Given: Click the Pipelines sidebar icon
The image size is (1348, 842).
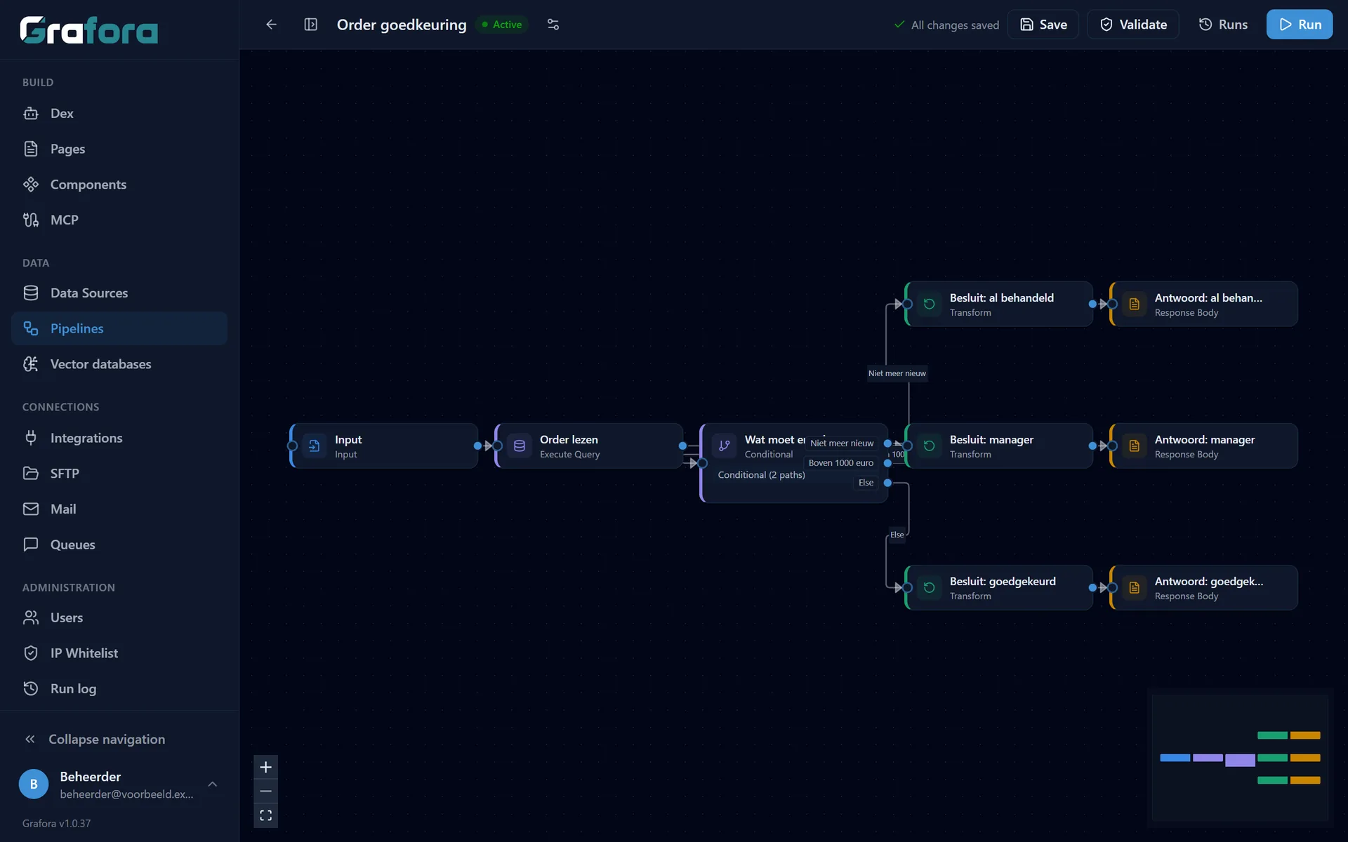Looking at the screenshot, I should pos(31,328).
